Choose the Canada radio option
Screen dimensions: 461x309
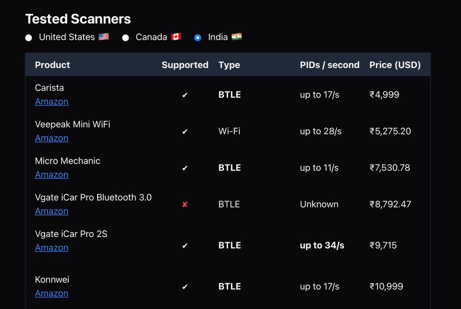tap(125, 38)
